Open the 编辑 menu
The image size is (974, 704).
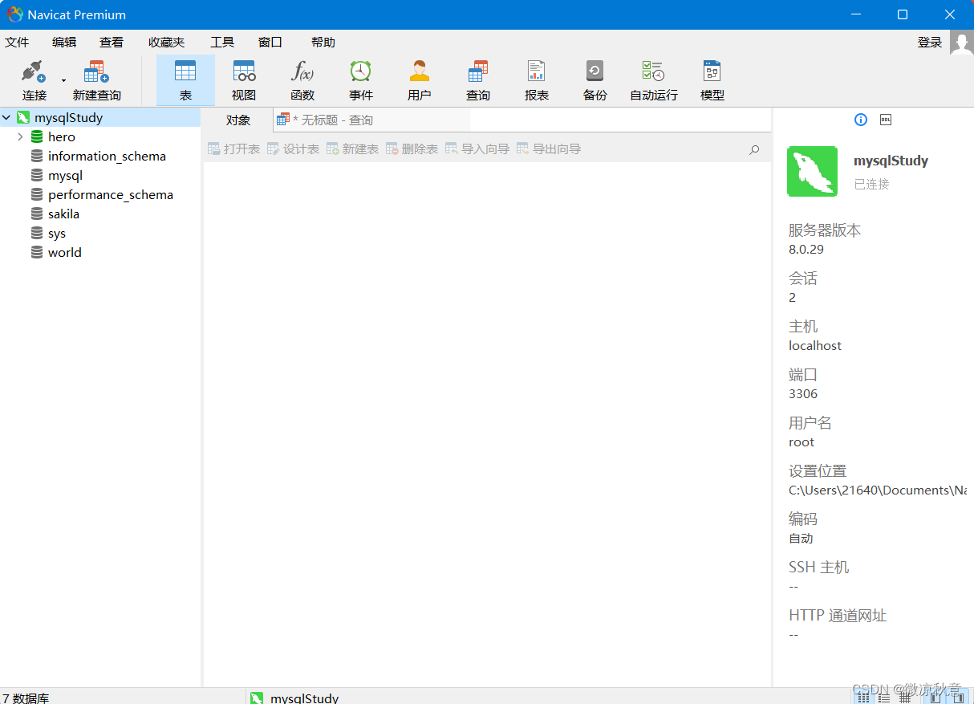[64, 43]
